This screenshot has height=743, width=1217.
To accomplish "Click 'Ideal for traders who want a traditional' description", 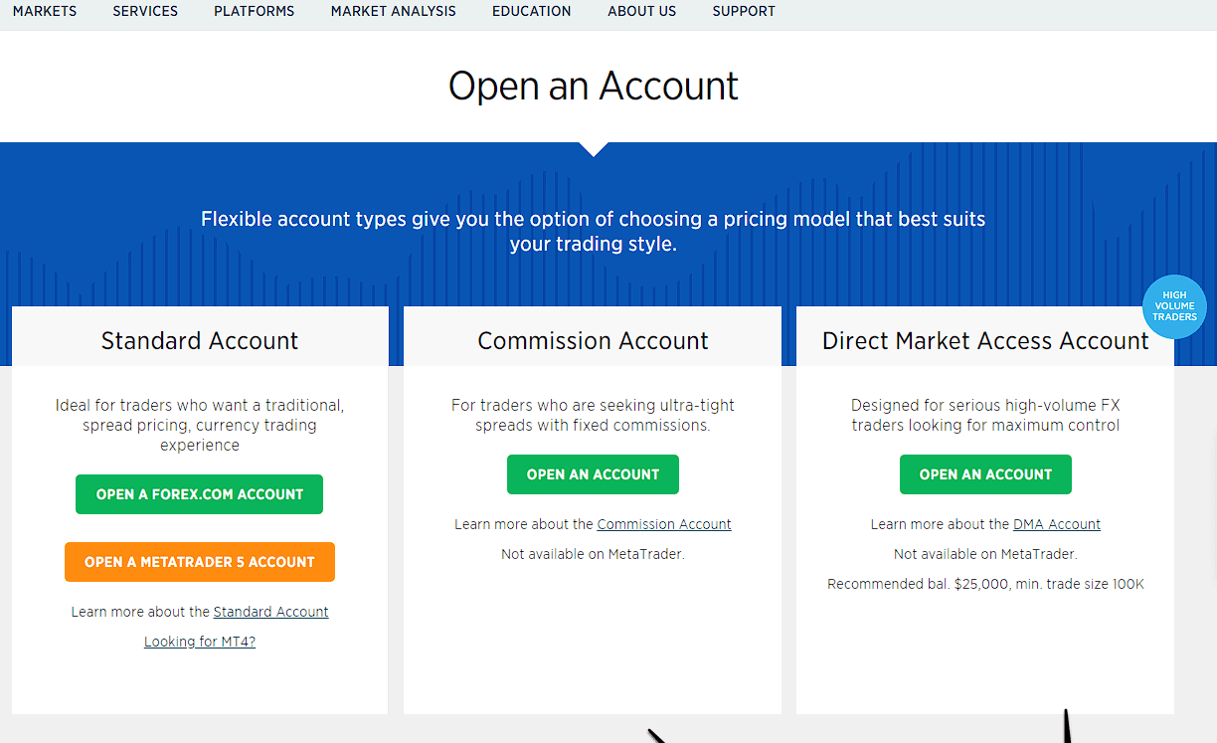I will tap(200, 425).
